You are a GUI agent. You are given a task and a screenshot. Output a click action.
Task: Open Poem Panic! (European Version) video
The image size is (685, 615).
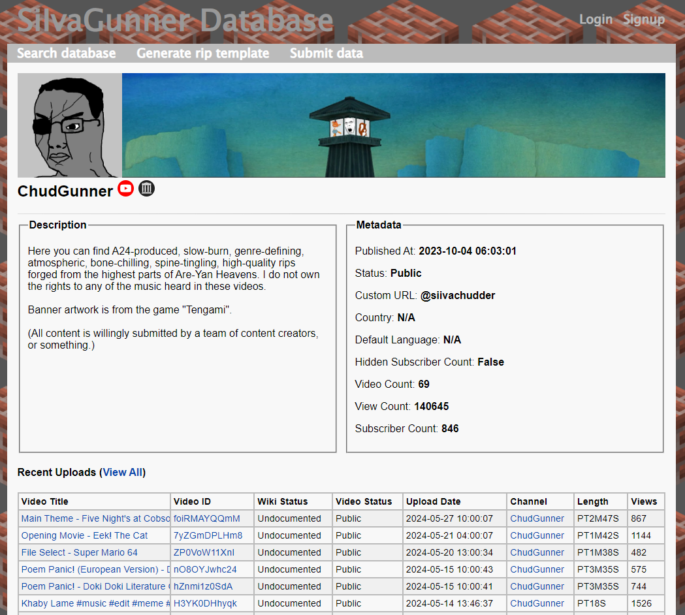click(x=95, y=569)
